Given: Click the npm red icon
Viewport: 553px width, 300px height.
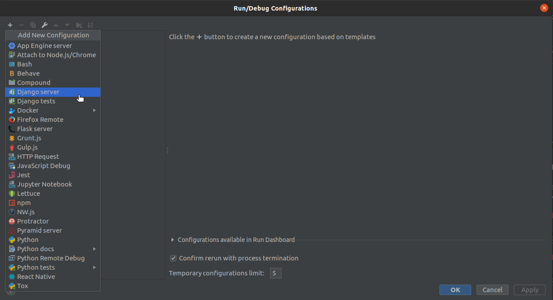Looking at the screenshot, I should click(x=12, y=203).
